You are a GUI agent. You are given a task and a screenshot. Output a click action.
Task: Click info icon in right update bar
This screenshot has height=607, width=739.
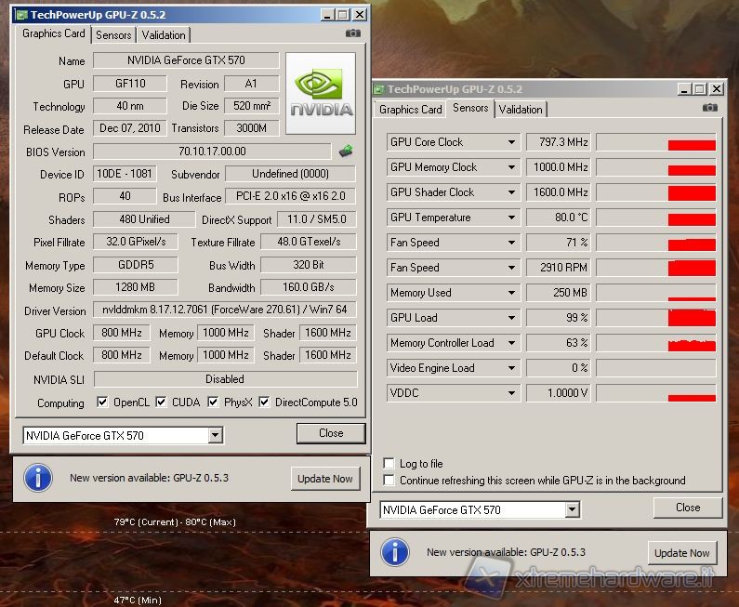coord(395,552)
